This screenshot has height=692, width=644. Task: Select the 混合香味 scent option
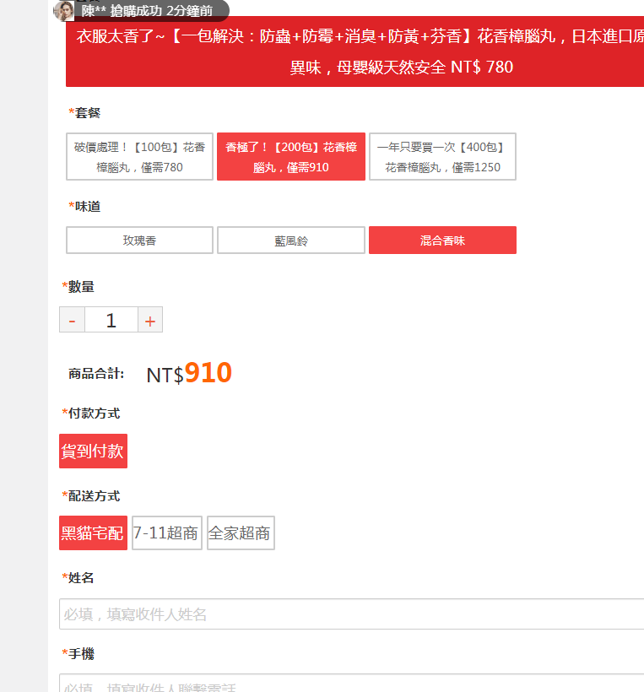442,241
